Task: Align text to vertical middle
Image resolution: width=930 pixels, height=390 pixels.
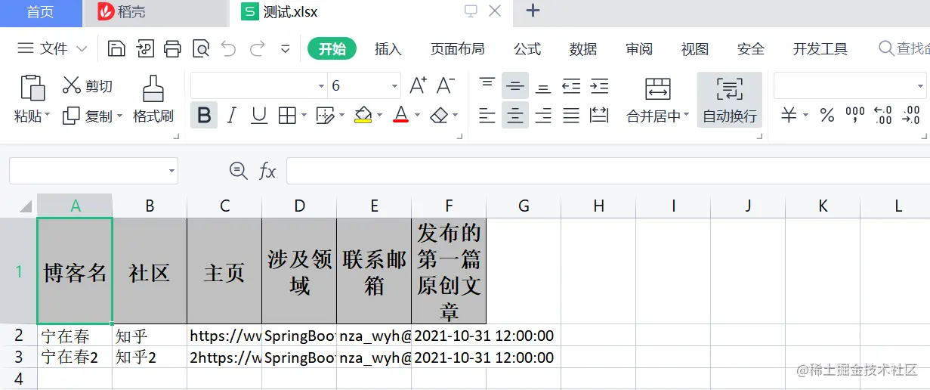Action: (515, 85)
